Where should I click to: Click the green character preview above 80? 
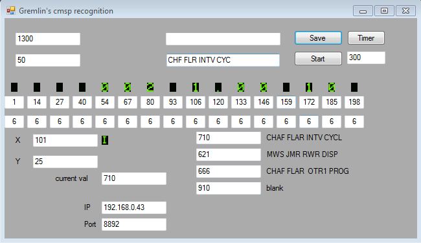150,87
